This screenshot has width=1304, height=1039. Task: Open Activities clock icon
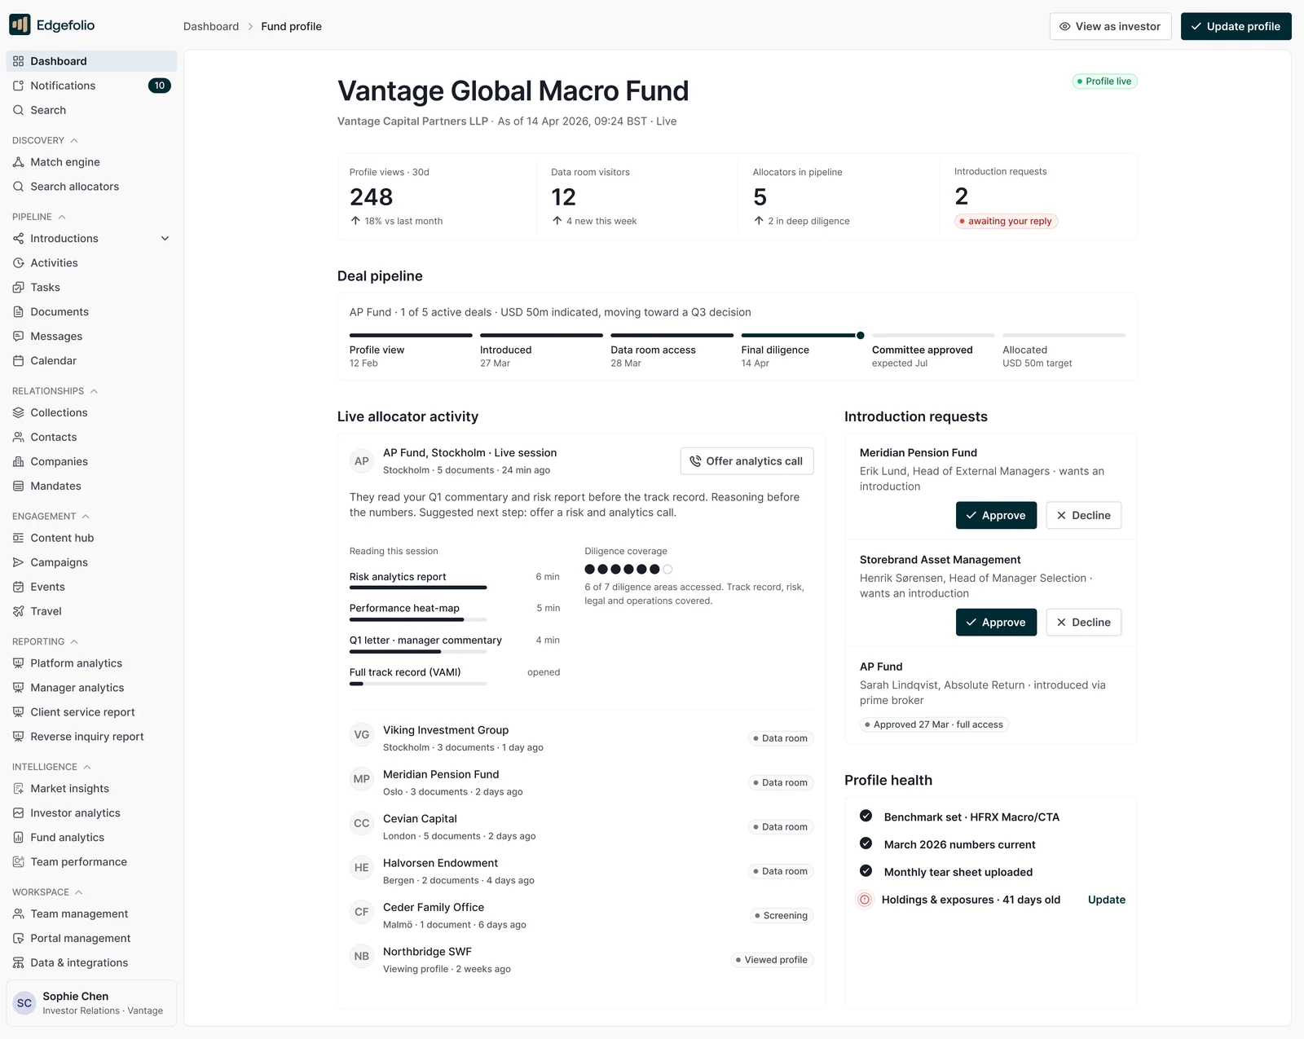[18, 263]
